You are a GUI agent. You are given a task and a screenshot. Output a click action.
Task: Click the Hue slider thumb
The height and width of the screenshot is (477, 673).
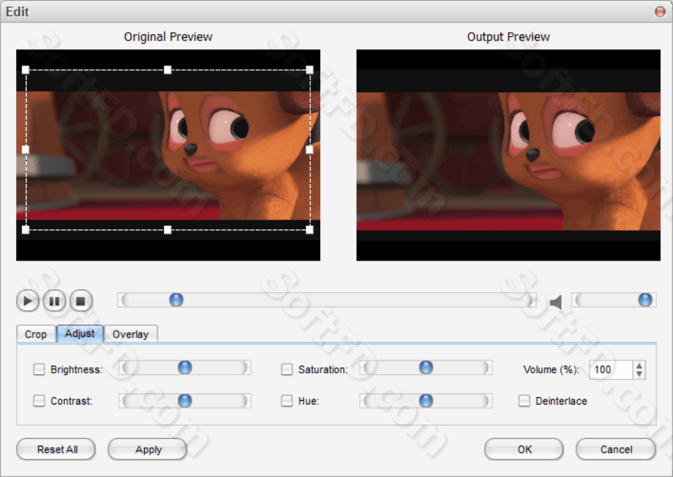point(426,401)
